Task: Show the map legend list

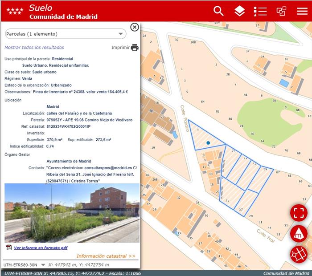Action: coord(260,11)
